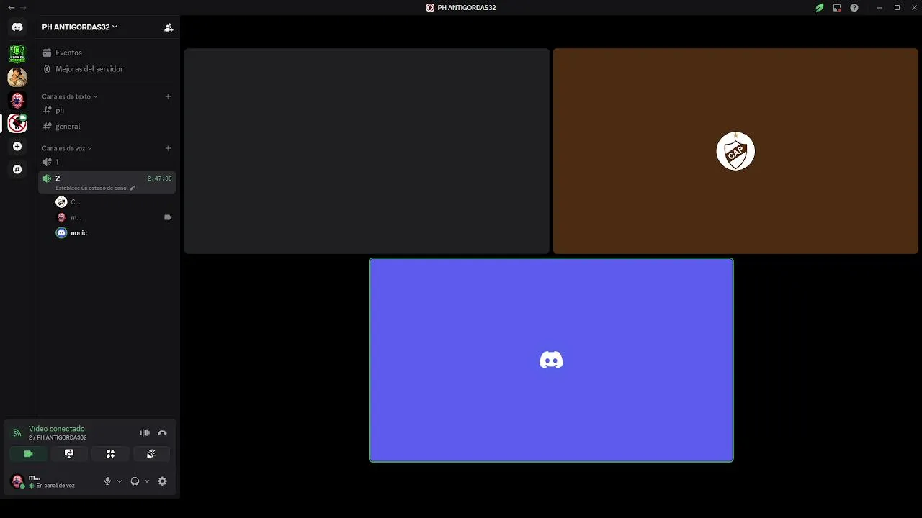922x518 pixels.
Task: Join voice channel 1
Action: (107, 162)
